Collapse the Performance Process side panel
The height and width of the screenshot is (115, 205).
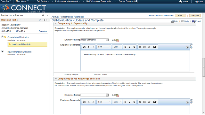(x=47, y=15)
